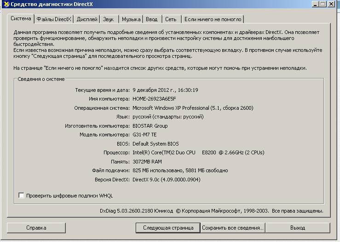Click the Следующая страница button
Screen dimensions: 340x242
[x=168, y=228]
